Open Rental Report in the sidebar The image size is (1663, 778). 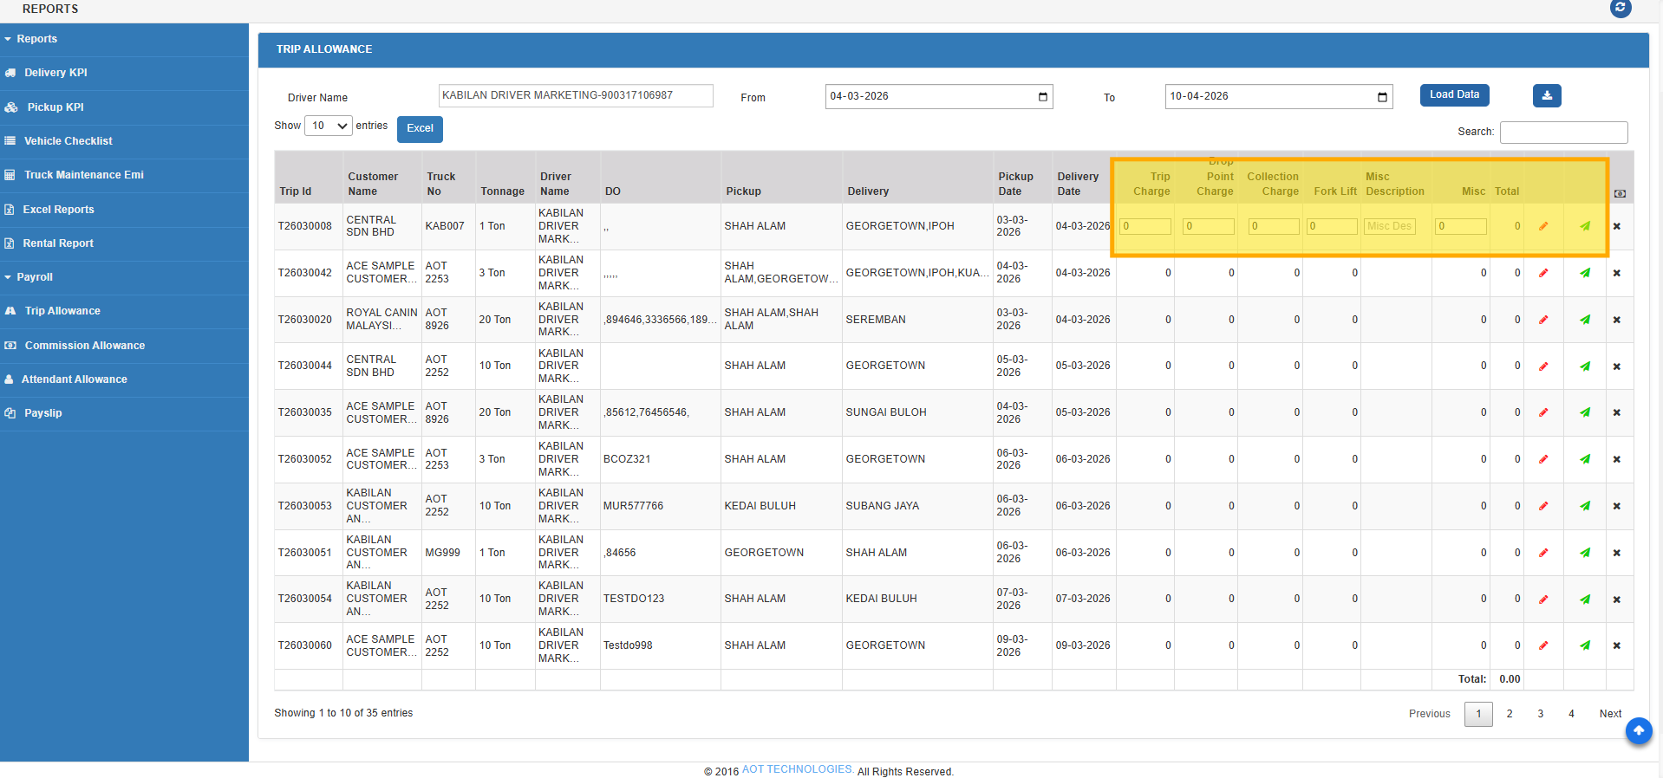(124, 243)
